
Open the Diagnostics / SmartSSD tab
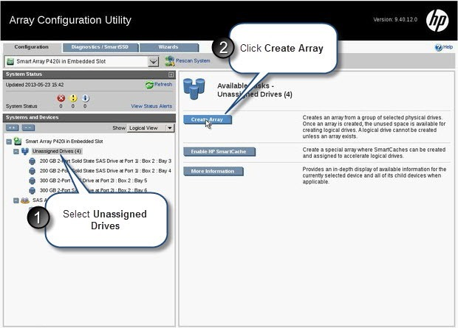[x=100, y=47]
